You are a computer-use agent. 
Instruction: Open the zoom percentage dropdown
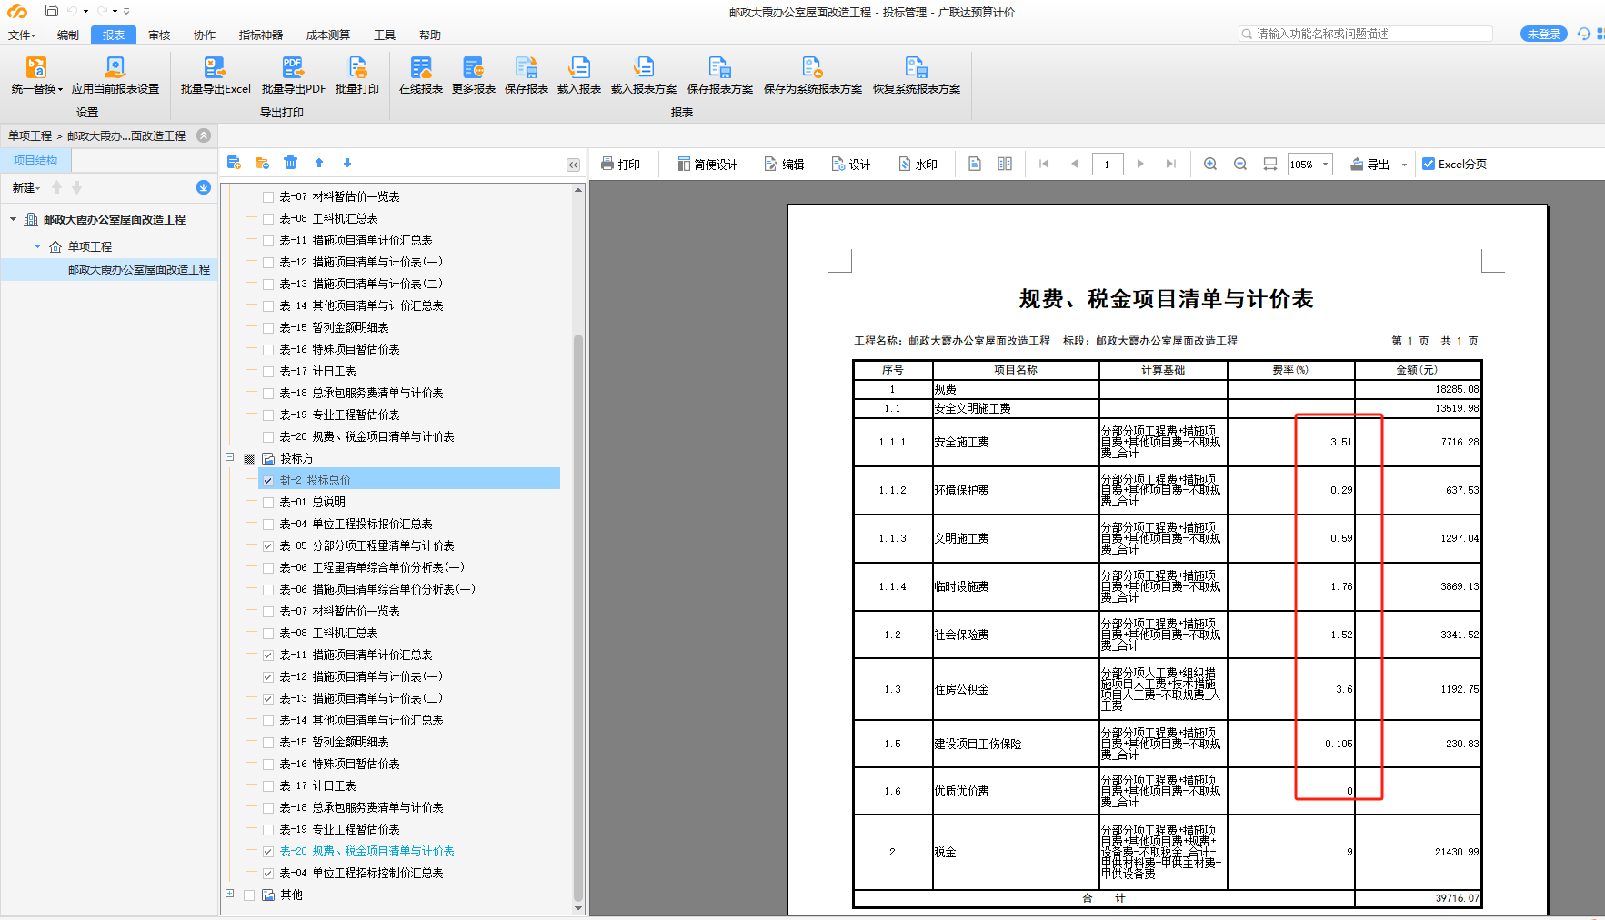coord(1325,164)
